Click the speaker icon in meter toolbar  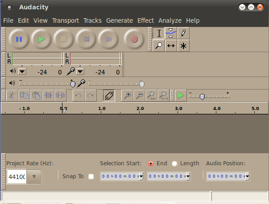tap(12, 71)
